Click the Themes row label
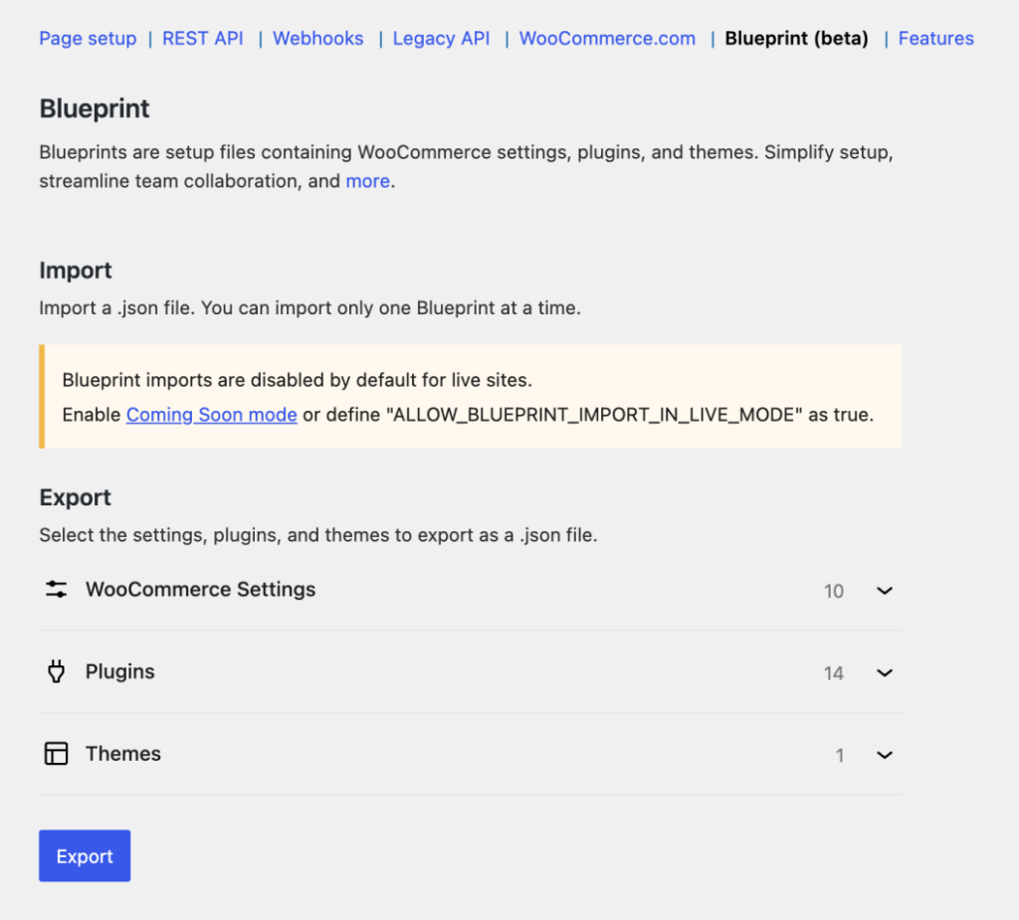Viewport: 1019px width, 920px height. pos(123,754)
